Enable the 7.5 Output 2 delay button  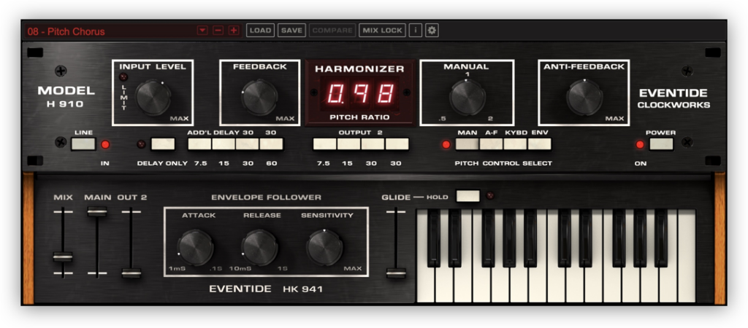click(x=325, y=144)
